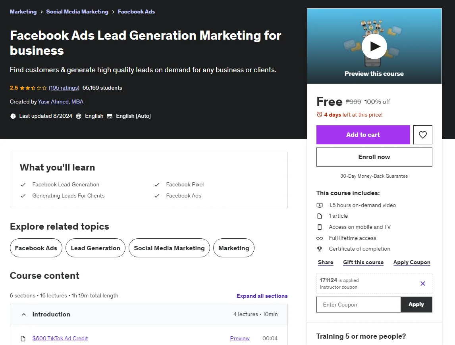Click the alarm clock icon beside days left
Viewport: 455px width, 345px height.
(x=320, y=115)
